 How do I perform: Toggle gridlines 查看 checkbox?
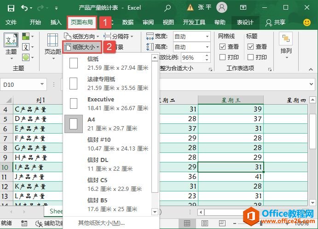click(x=222, y=47)
